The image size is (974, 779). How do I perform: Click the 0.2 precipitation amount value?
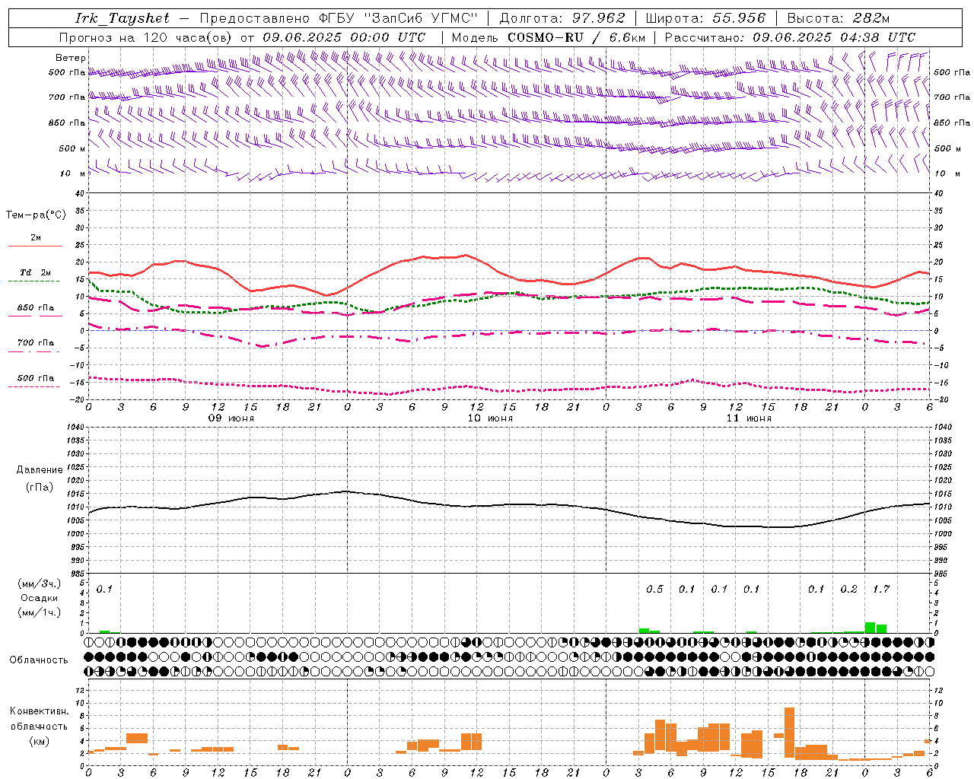848,590
